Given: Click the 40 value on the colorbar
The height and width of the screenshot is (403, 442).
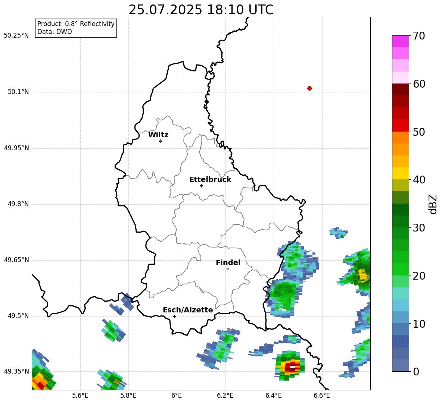Looking at the screenshot, I should [418, 180].
